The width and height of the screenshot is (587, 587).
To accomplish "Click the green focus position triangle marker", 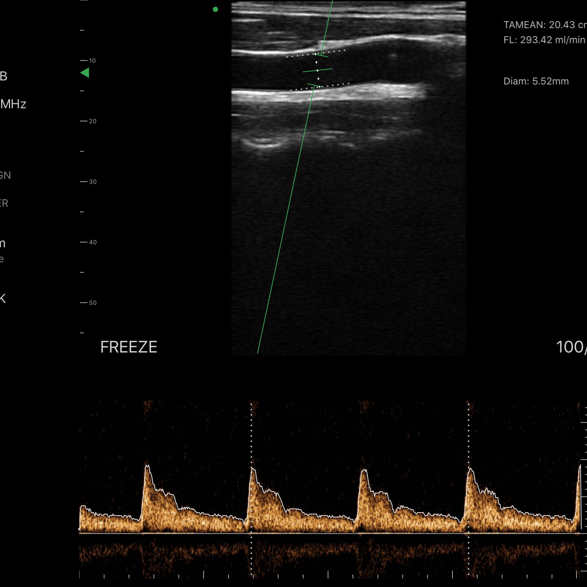I will pyautogui.click(x=85, y=73).
